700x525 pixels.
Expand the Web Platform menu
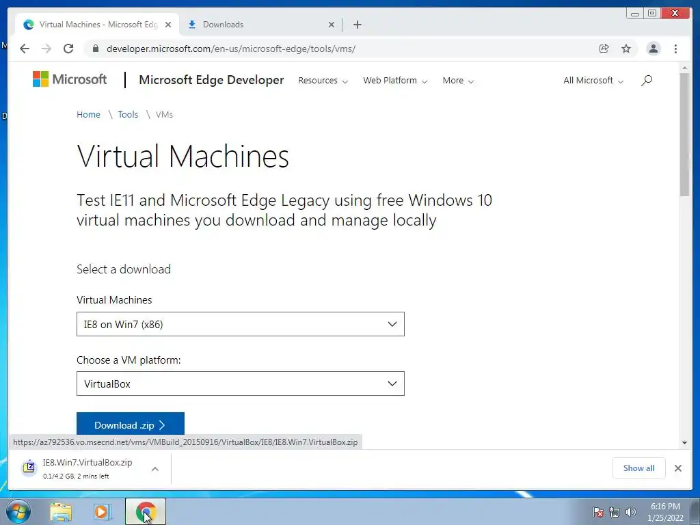point(395,81)
